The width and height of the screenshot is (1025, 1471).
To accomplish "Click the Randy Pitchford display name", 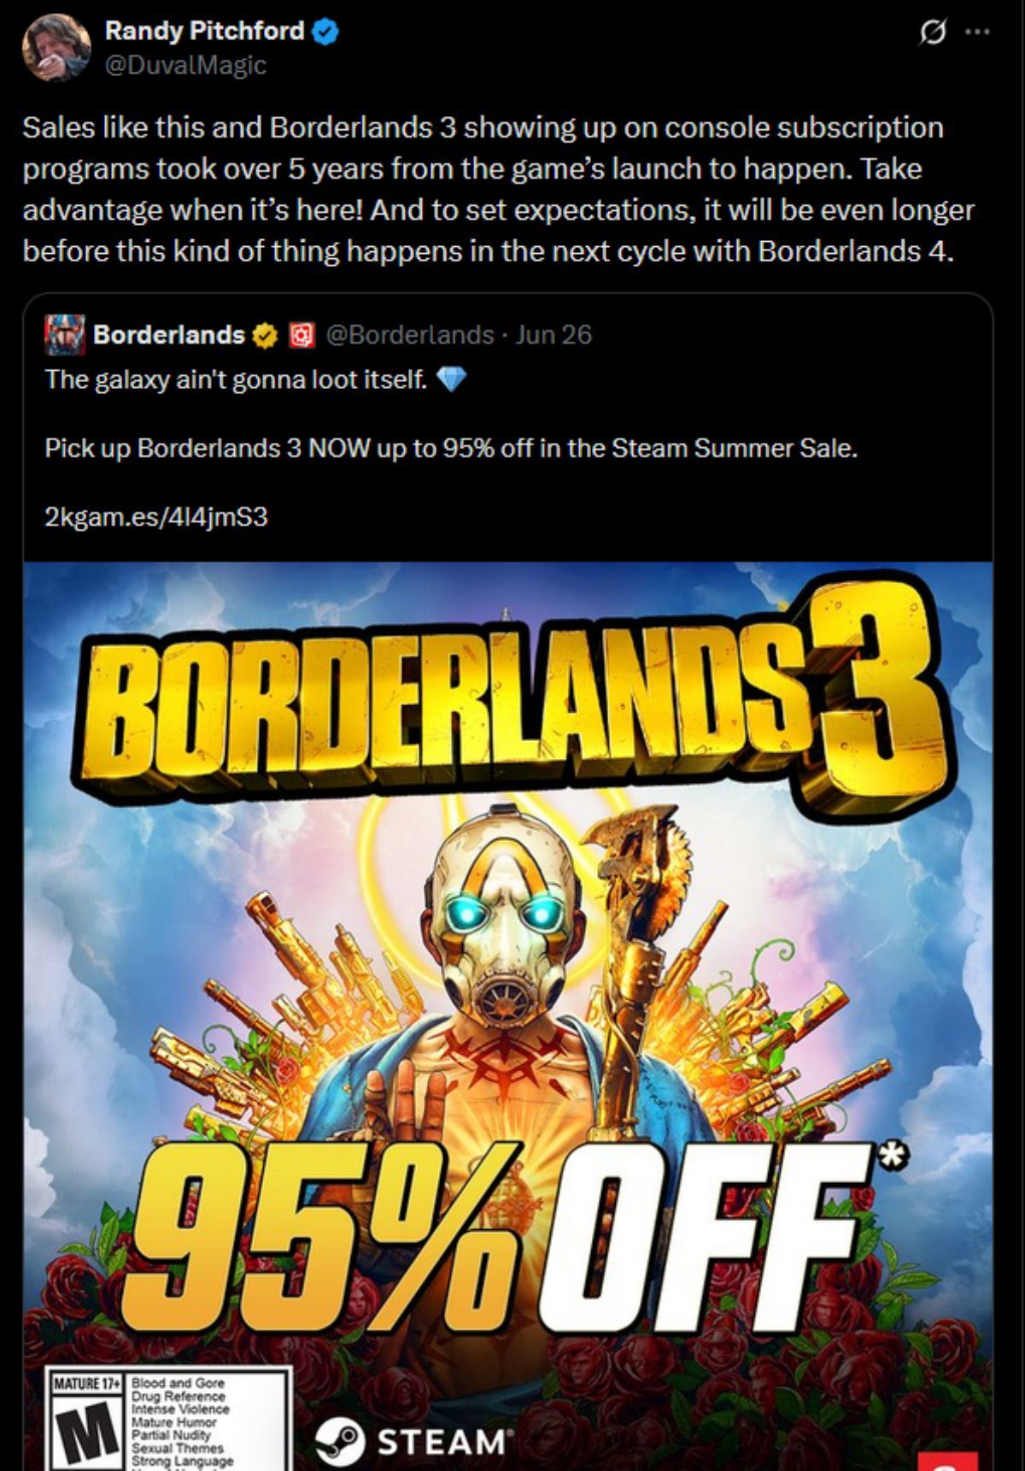I will click(204, 31).
